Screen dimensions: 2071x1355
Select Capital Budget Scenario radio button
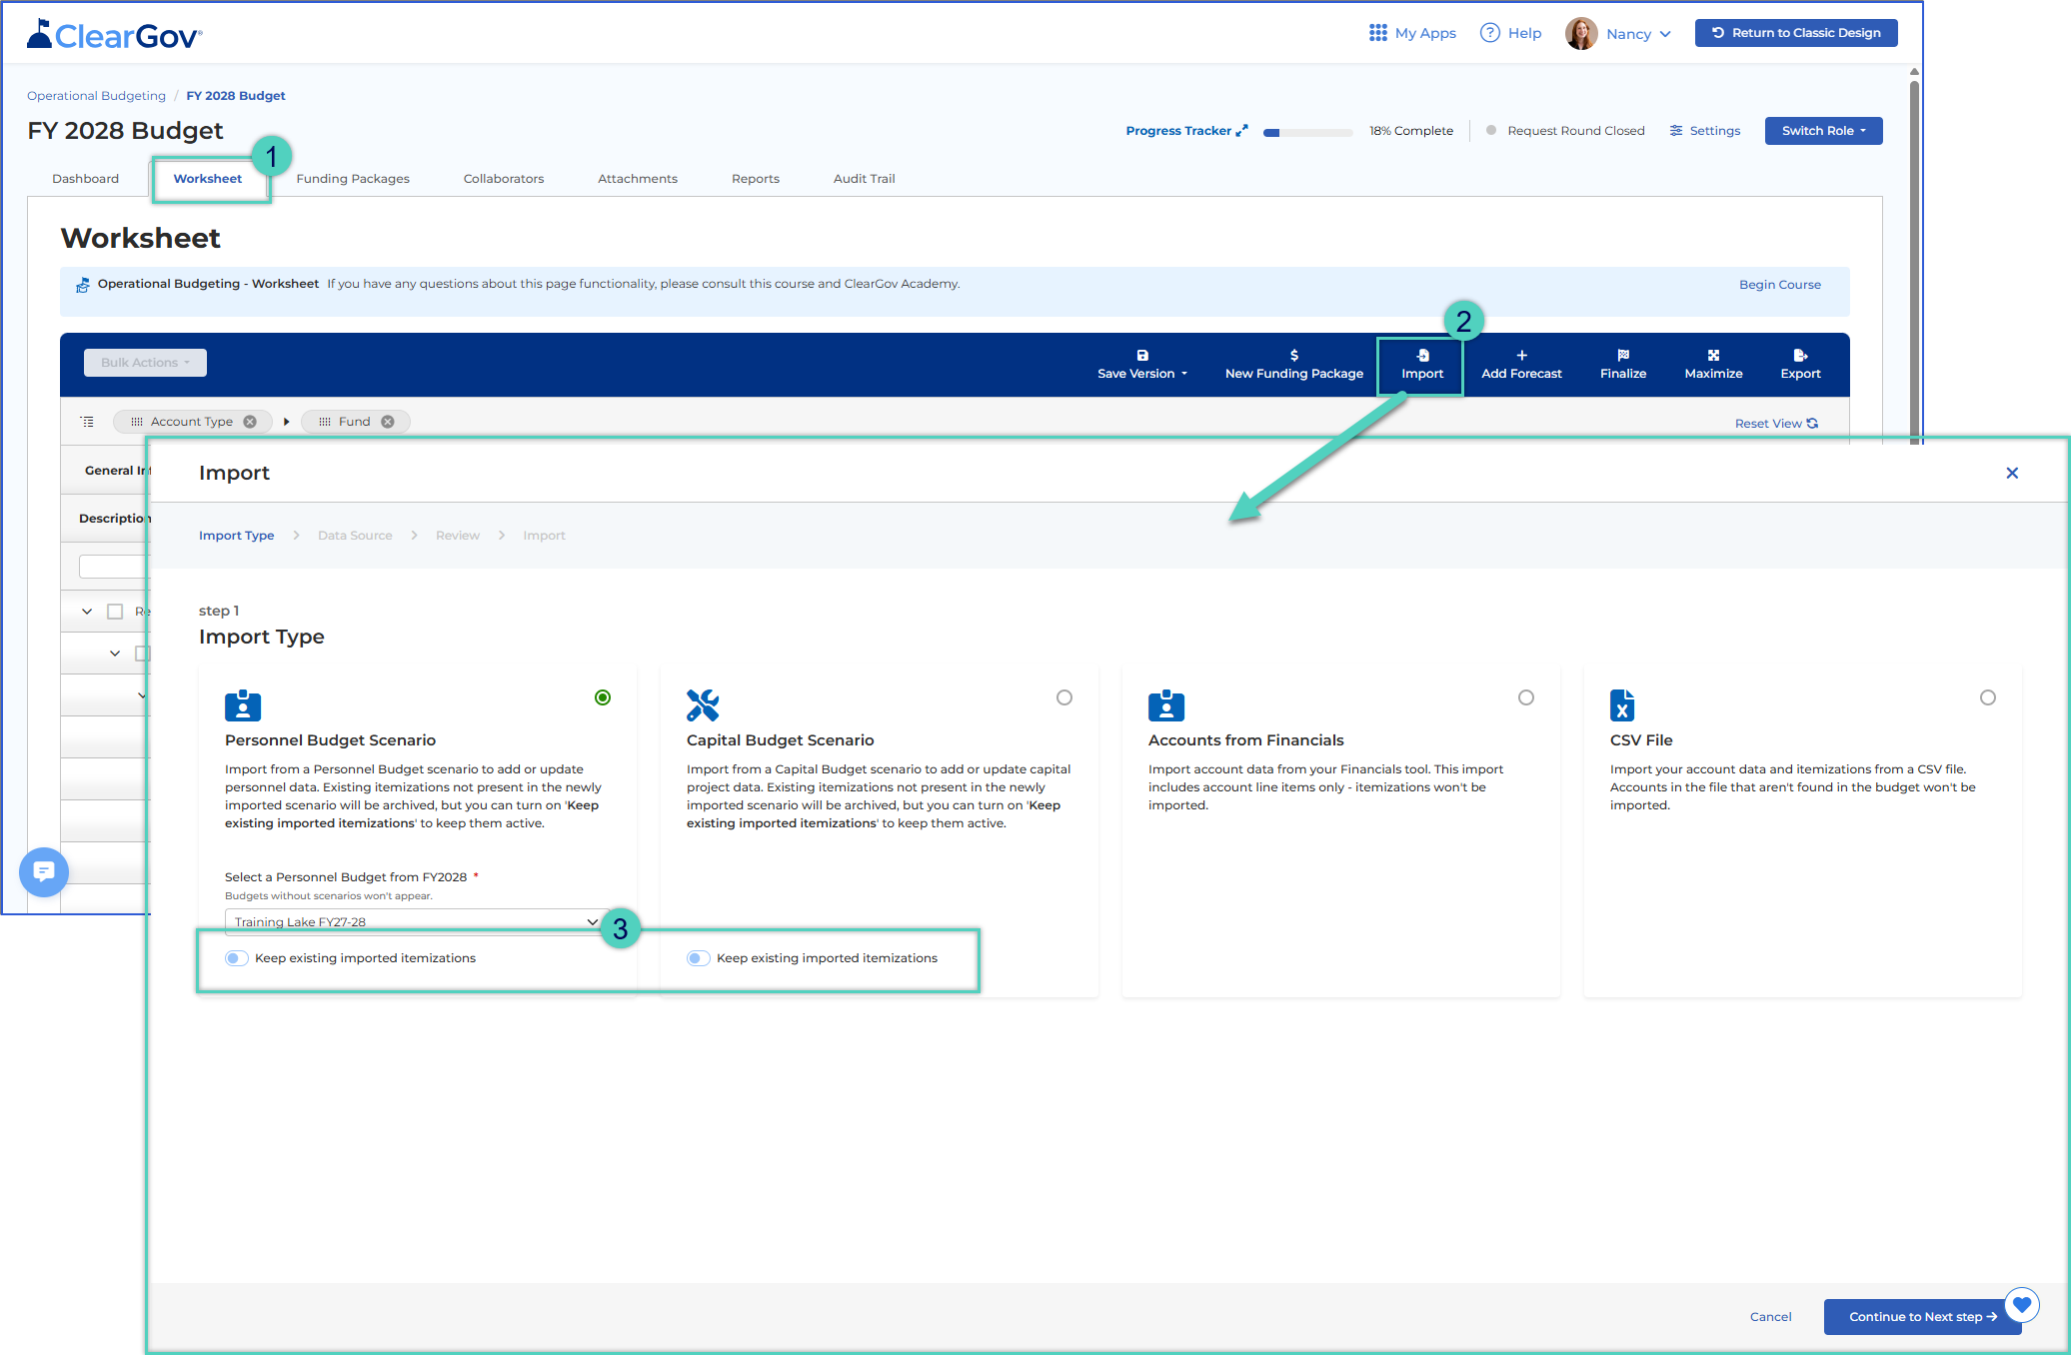pos(1064,697)
